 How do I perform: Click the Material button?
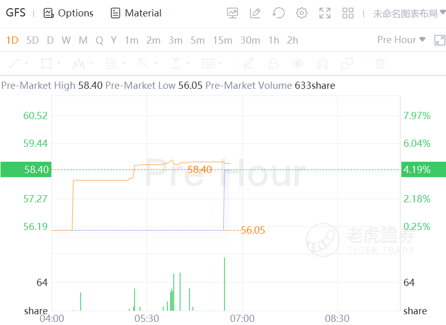136,13
